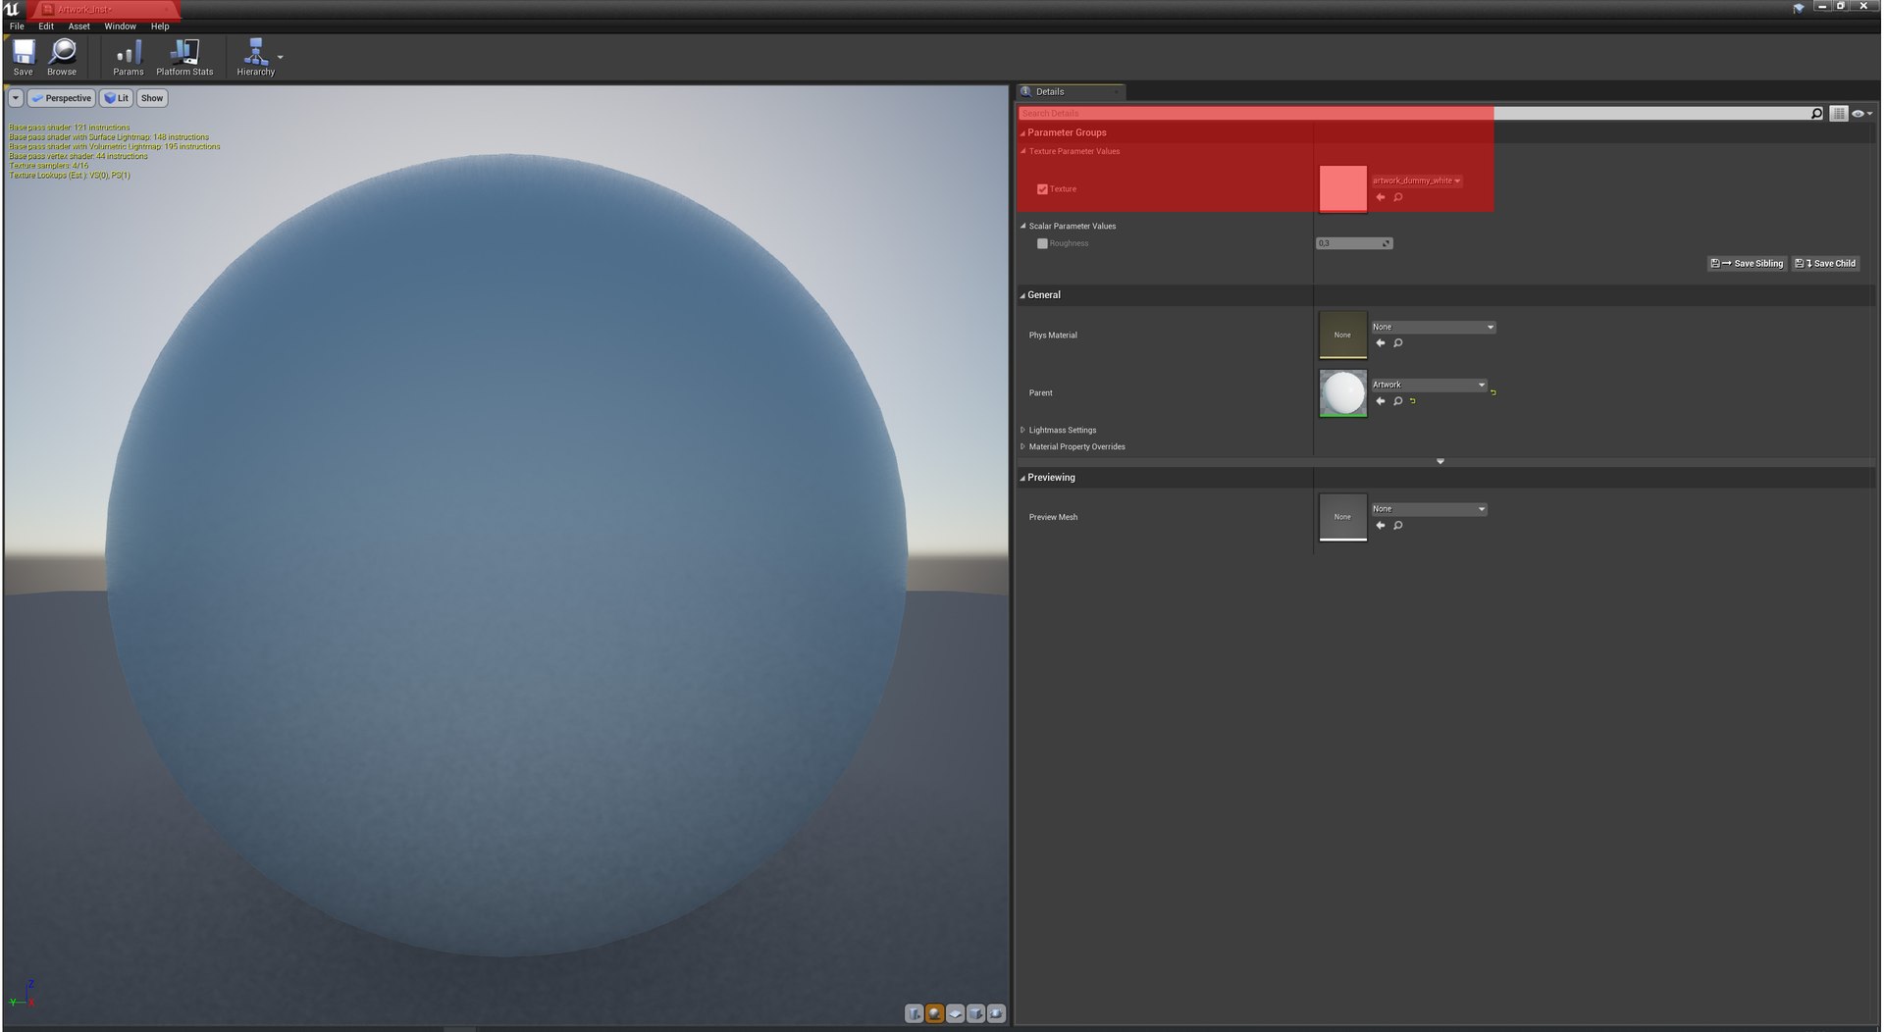This screenshot has height=1032, width=1884.
Task: Collapse the Scalar Parameter Values group
Action: [x=1022, y=226]
